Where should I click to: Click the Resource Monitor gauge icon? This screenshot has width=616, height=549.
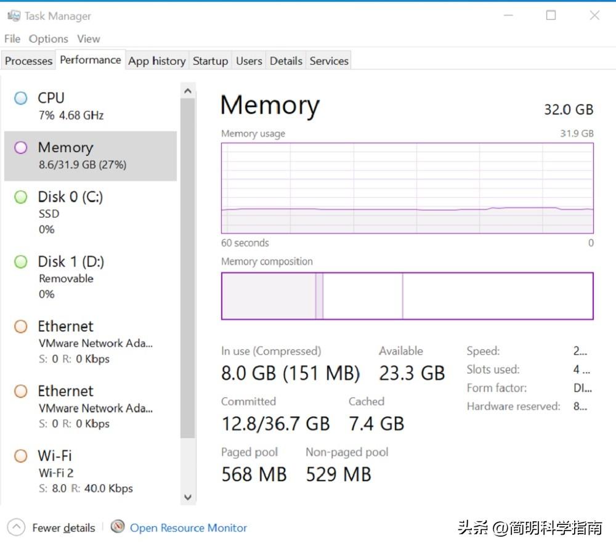click(x=118, y=527)
